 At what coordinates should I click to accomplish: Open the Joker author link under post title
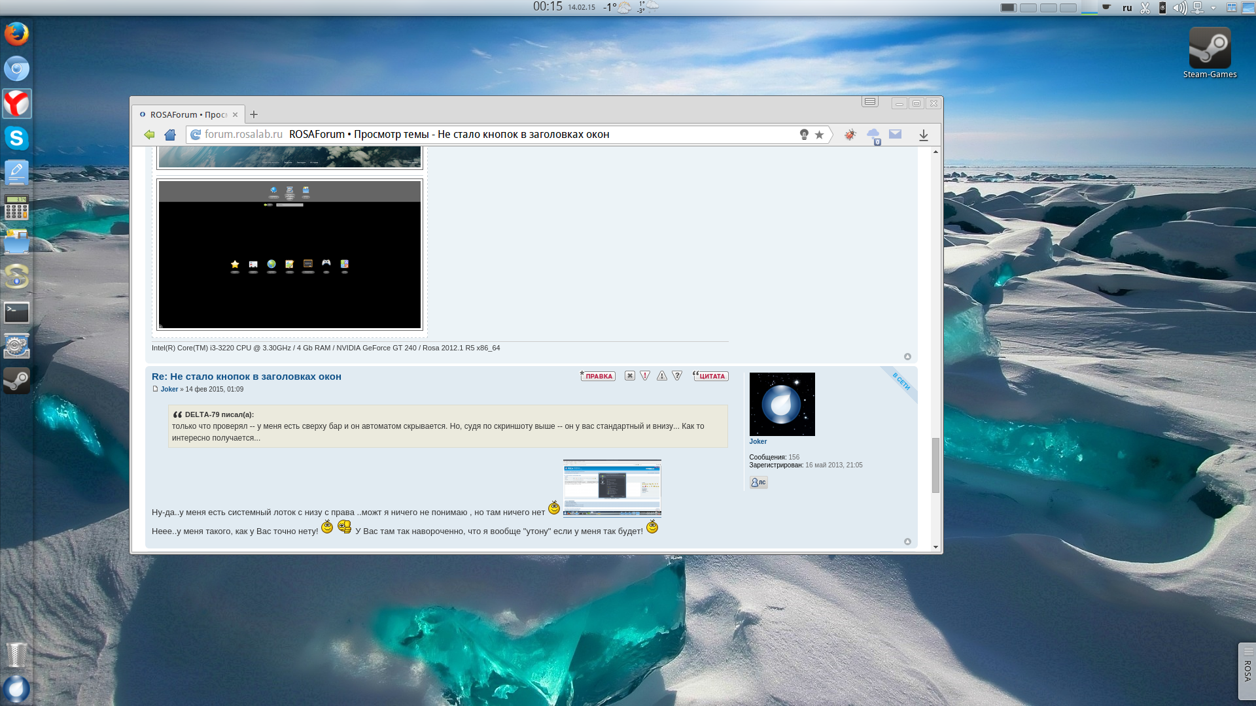169,390
